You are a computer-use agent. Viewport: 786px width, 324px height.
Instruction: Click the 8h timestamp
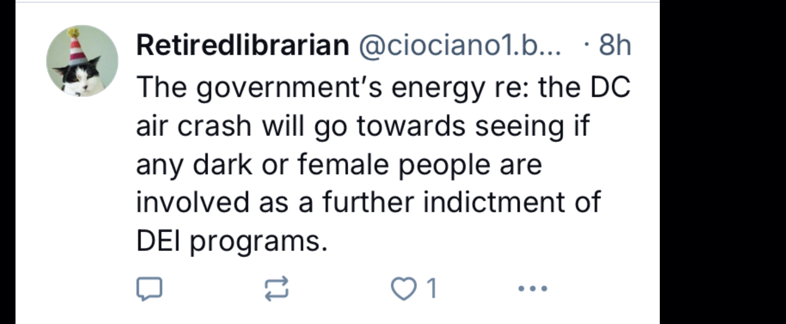point(614,46)
